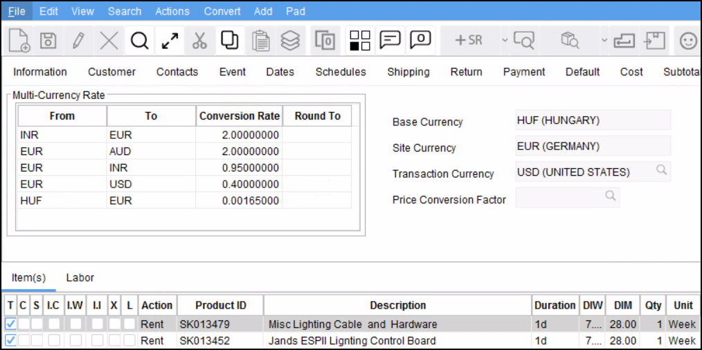Click the new document icon
This screenshot has width=702, height=350.
[19, 41]
